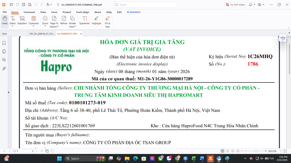Enable continuous page view mode
Screen dimensions: 291x163
click(227, 151)
